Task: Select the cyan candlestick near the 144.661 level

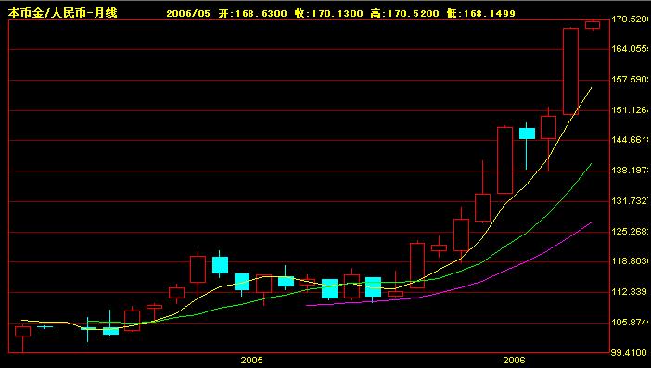Action: (x=527, y=133)
